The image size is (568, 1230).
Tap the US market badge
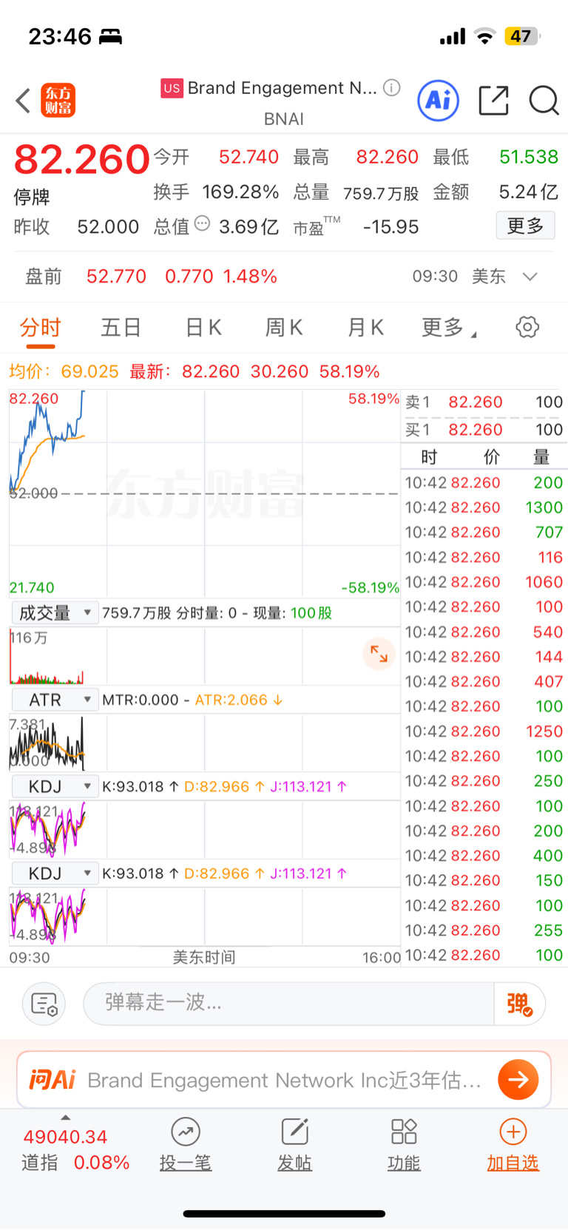coord(172,89)
